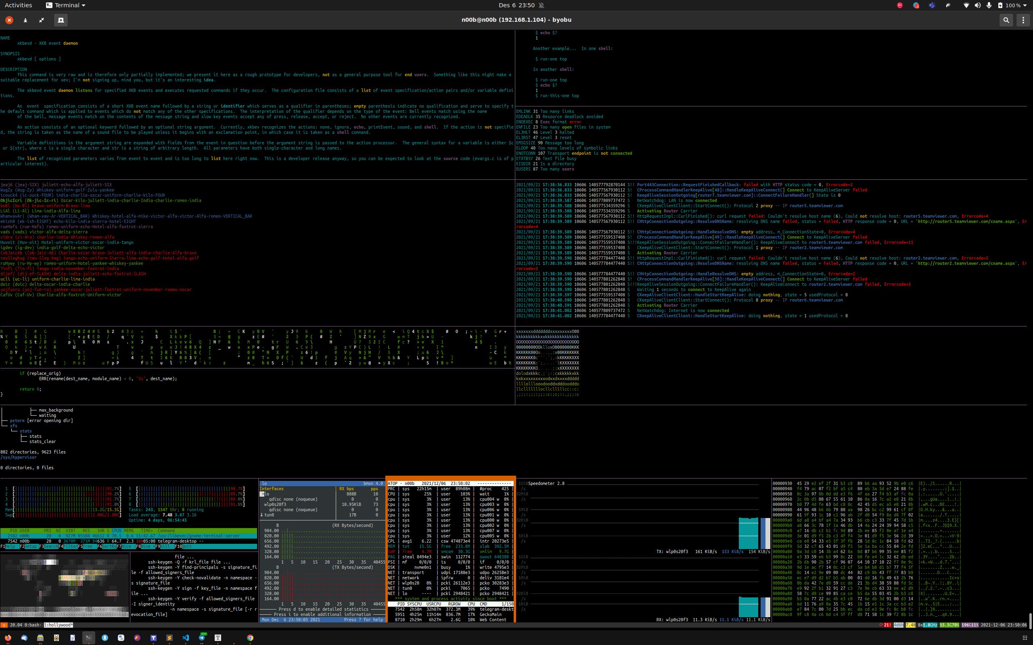
Task: Select the screenshot capture icon in the terminal toolbar
Action: 60,20
